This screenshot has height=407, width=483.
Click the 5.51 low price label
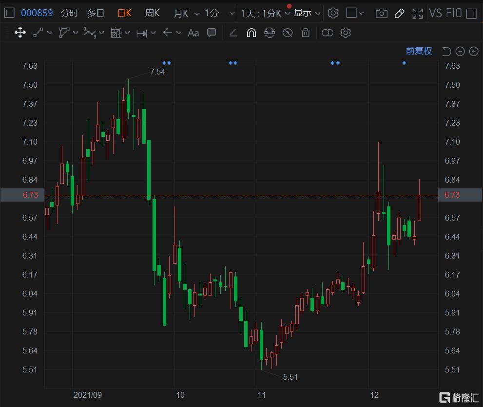point(290,377)
